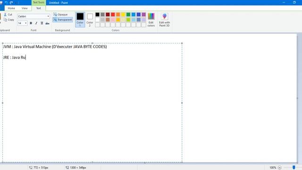This screenshot has width=302, height=170.
Task: Pick the pink color swatch
Action: (x=113, y=20)
